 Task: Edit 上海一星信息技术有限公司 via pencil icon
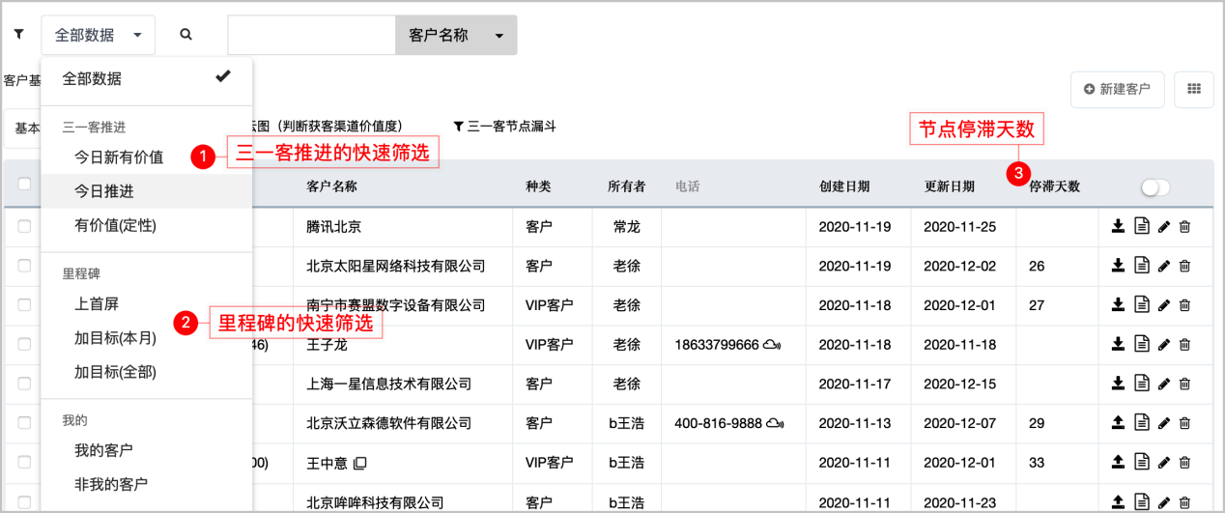(1163, 384)
